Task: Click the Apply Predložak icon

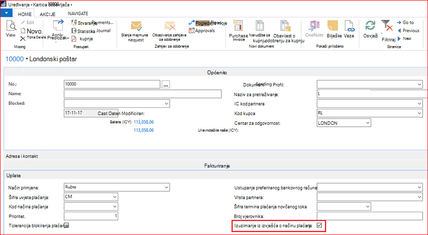Action: tap(58, 26)
